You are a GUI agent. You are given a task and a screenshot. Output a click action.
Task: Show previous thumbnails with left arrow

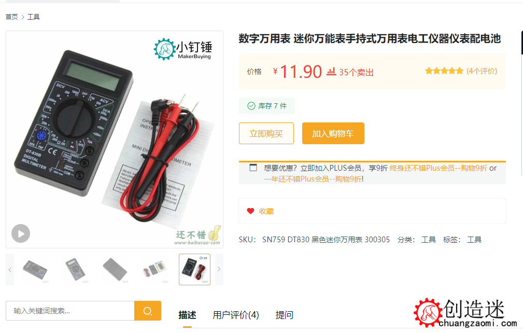(x=10, y=270)
